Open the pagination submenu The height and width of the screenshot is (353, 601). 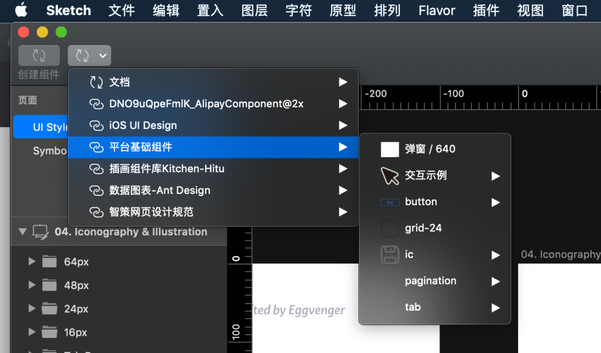(431, 281)
